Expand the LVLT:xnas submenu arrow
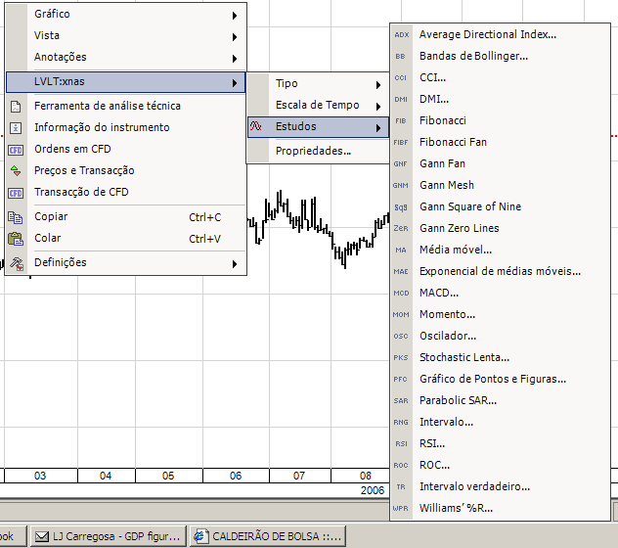This screenshot has width=618, height=548. click(235, 83)
